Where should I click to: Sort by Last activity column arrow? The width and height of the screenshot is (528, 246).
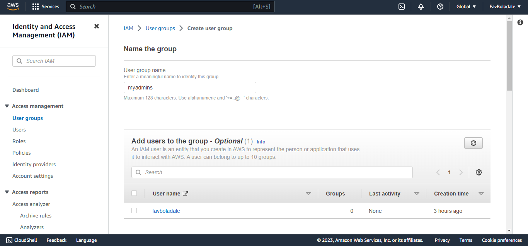tap(417, 194)
